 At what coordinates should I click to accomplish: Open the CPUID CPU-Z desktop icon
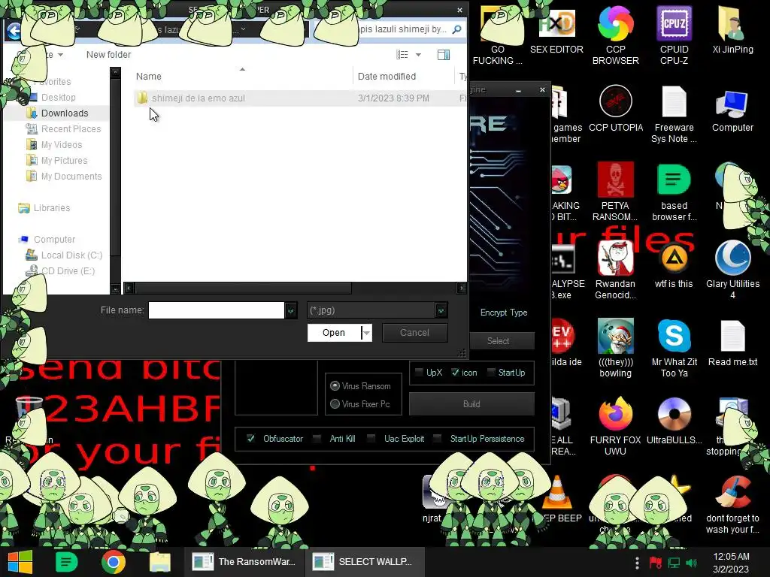tap(674, 35)
